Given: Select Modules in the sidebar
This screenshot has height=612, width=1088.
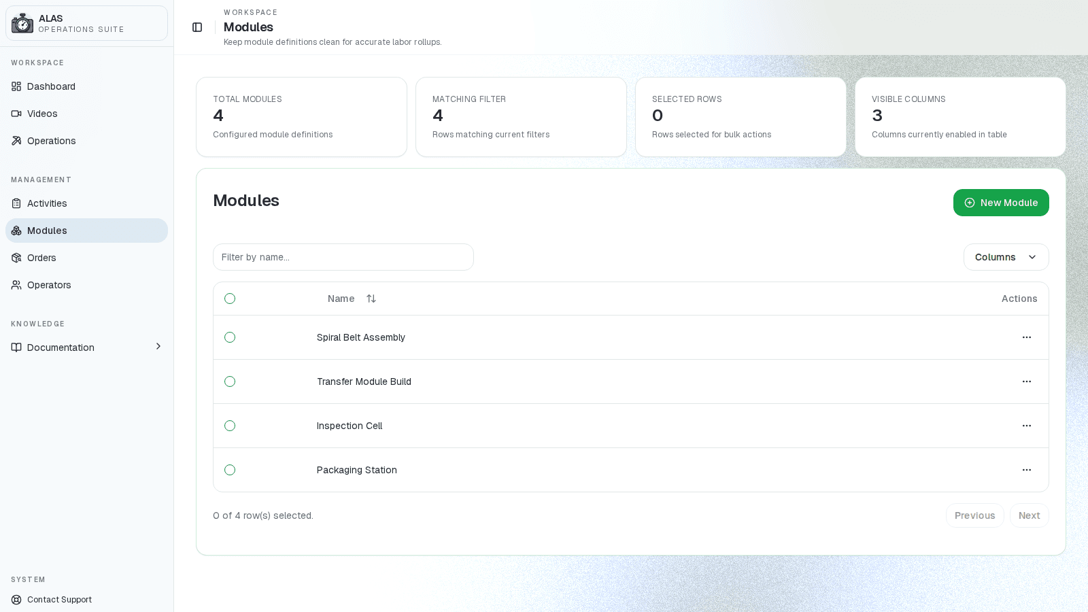Looking at the screenshot, I should tap(86, 231).
